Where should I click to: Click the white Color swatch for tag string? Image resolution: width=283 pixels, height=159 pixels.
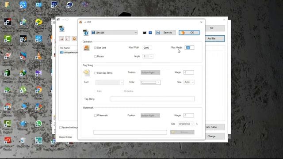pos(149,83)
